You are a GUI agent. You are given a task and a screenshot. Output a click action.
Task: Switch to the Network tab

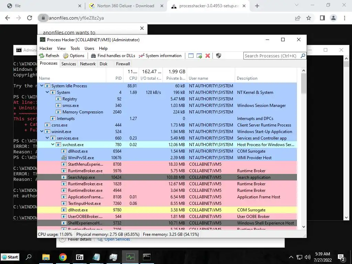[x=88, y=64]
